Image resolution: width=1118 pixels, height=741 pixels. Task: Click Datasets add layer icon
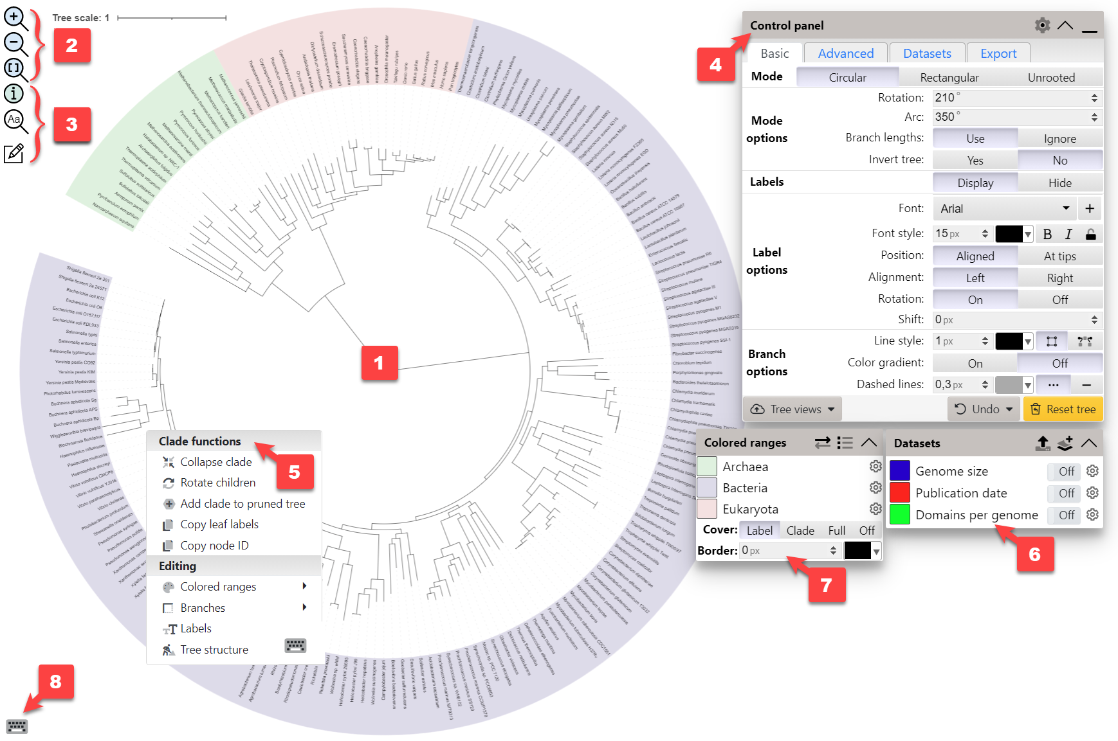1065,443
